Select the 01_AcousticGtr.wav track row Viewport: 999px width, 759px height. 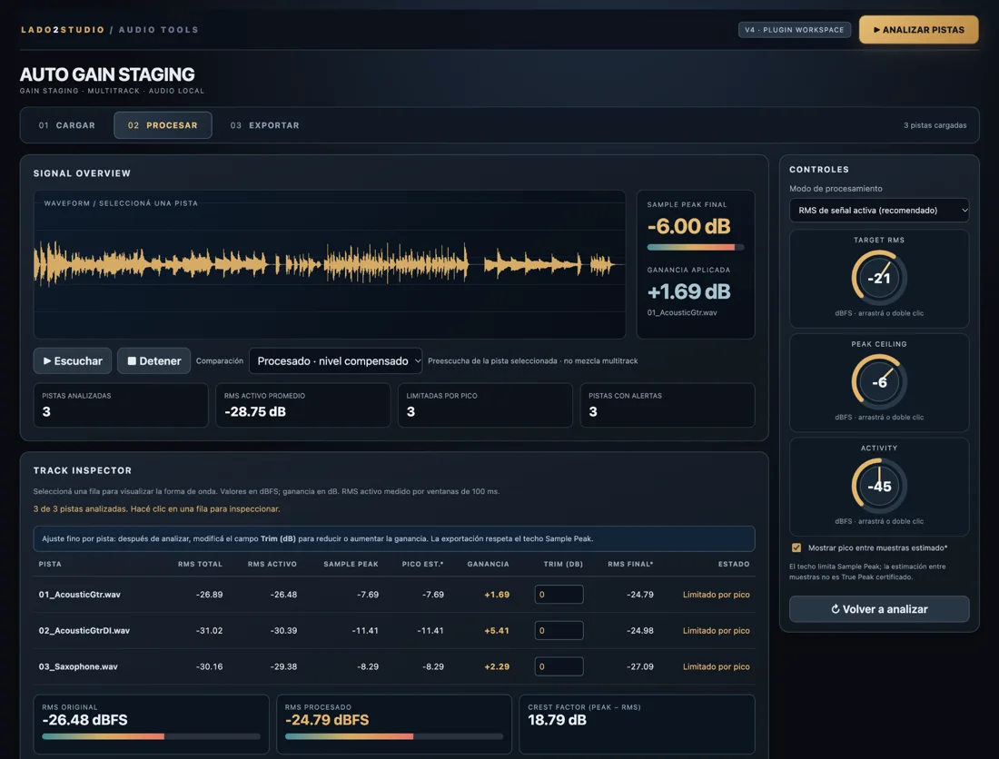(394, 595)
